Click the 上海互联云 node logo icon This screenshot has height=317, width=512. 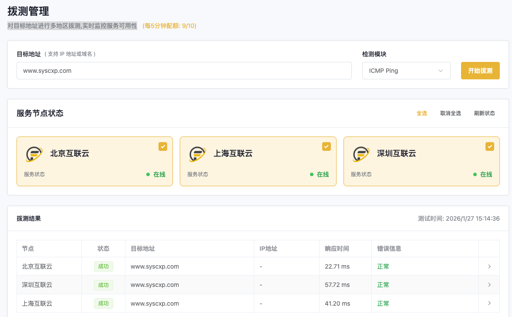click(197, 154)
